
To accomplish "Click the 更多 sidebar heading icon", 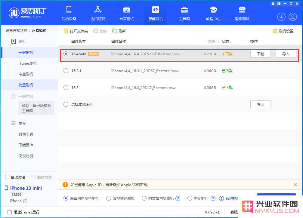I will click(x=13, y=123).
